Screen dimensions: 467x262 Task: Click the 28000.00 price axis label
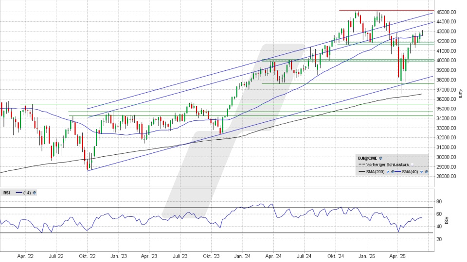[446, 176]
